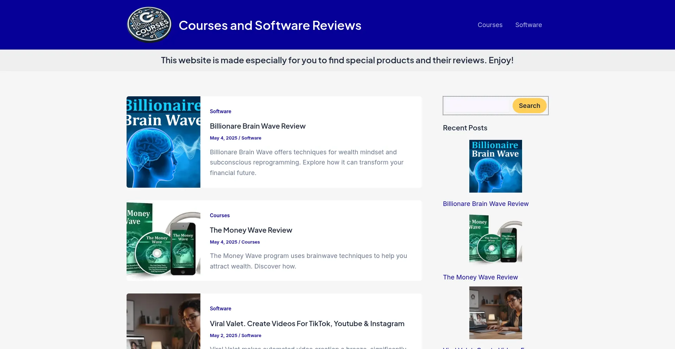The width and height of the screenshot is (675, 349).
Task: Open the Courses and Software Reviews title link
Action: tap(270, 25)
